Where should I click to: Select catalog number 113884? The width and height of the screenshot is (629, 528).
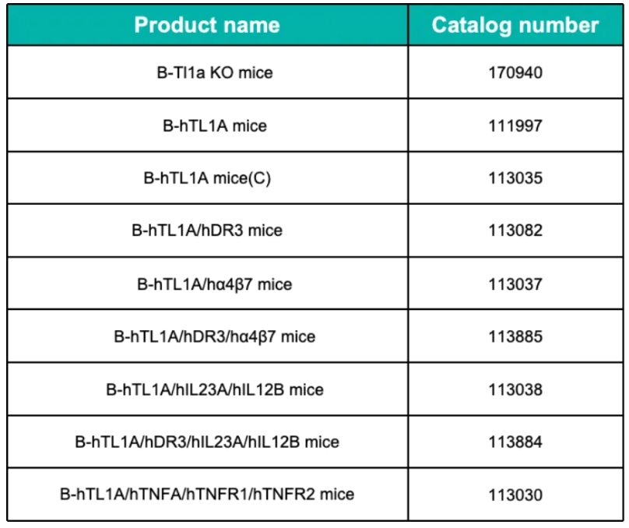(515, 442)
